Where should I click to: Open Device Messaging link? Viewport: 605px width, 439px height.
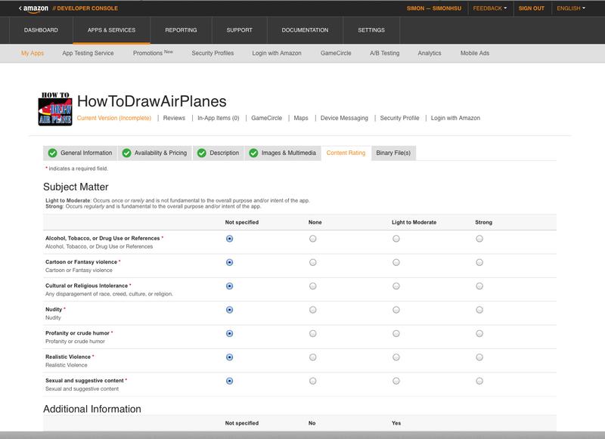344,118
